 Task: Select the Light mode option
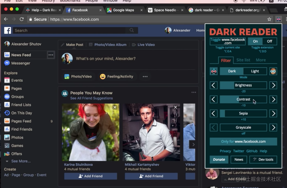[x=255, y=71]
